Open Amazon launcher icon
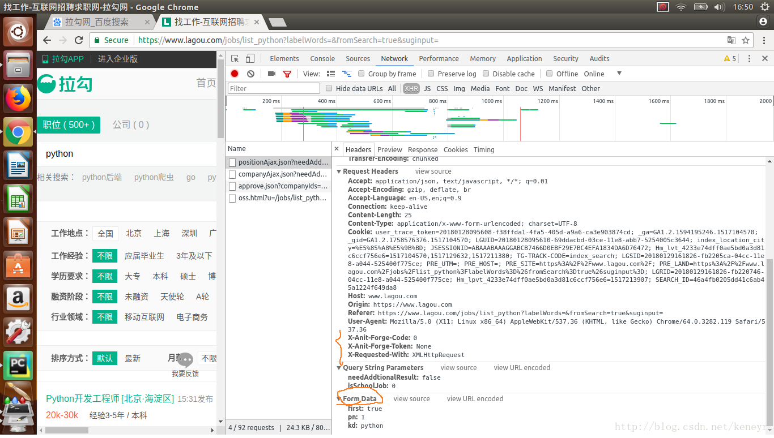Viewport: 774px width, 438px height. click(19, 299)
